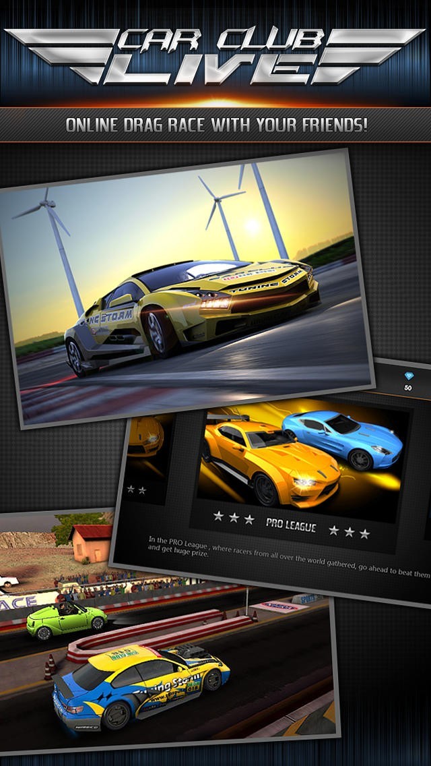Tap the two stars on the partially hidden league card
The width and height of the screenshot is (431, 766).
coord(137,490)
